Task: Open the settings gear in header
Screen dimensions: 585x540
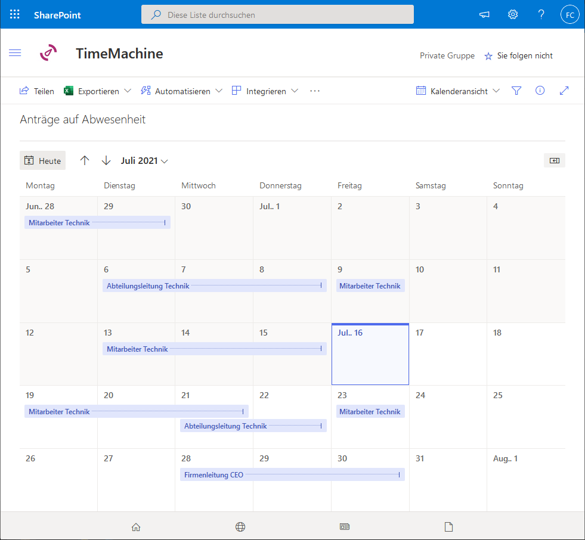Action: pyautogui.click(x=512, y=14)
